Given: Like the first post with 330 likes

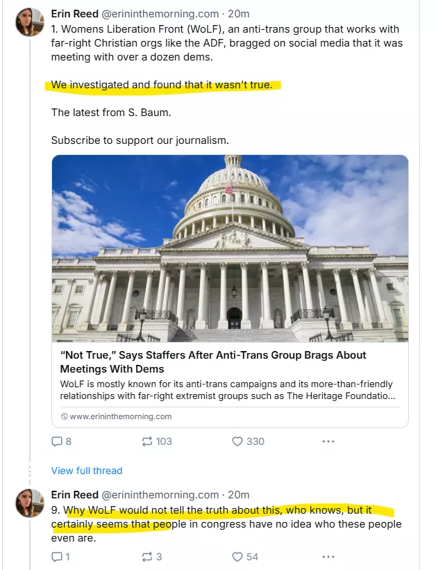Looking at the screenshot, I should pos(237,441).
